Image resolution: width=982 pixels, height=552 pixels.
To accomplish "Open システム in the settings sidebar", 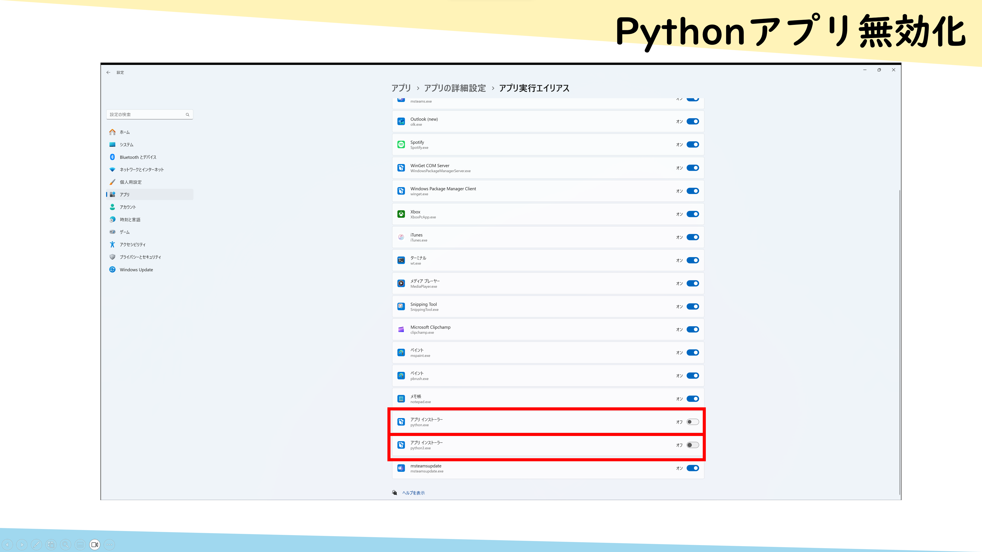I will coord(150,145).
